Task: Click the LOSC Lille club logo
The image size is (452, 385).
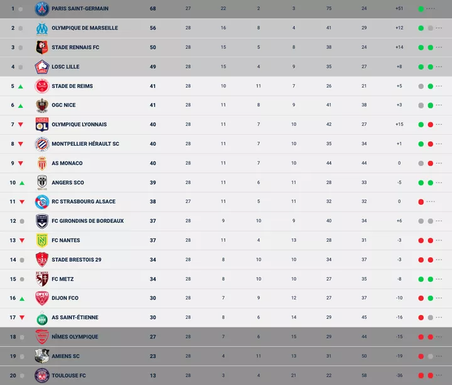Action: (x=42, y=67)
